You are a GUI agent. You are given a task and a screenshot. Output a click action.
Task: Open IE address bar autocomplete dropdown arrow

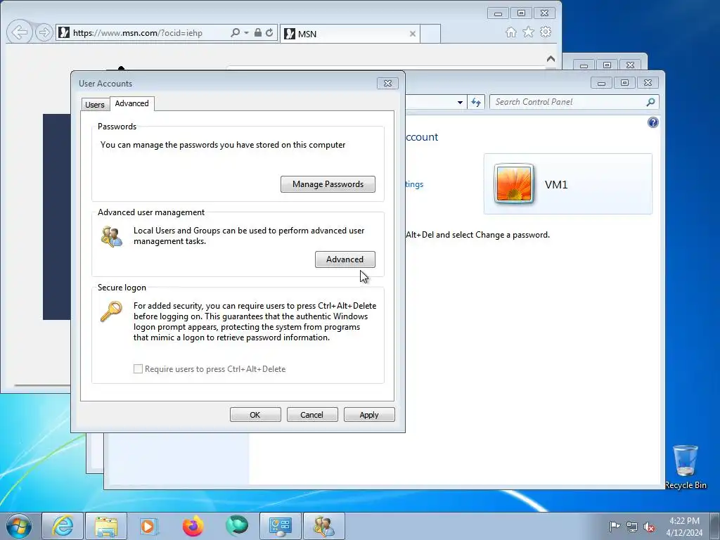(246, 32)
